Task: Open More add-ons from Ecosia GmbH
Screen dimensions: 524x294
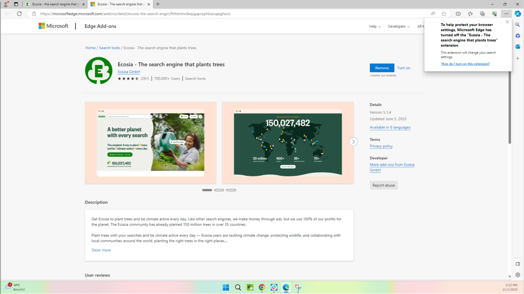Action: pyautogui.click(x=392, y=167)
